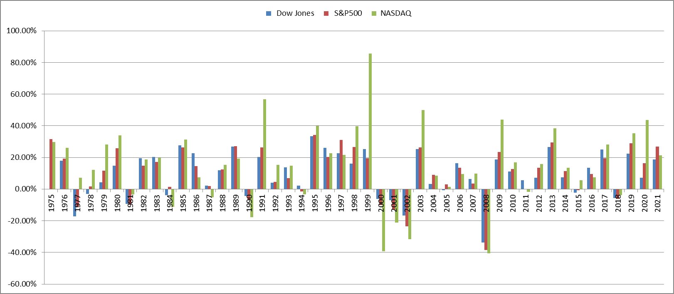This screenshot has width=674, height=294.
Task: Click the 2011 year label
Action: coord(526,202)
